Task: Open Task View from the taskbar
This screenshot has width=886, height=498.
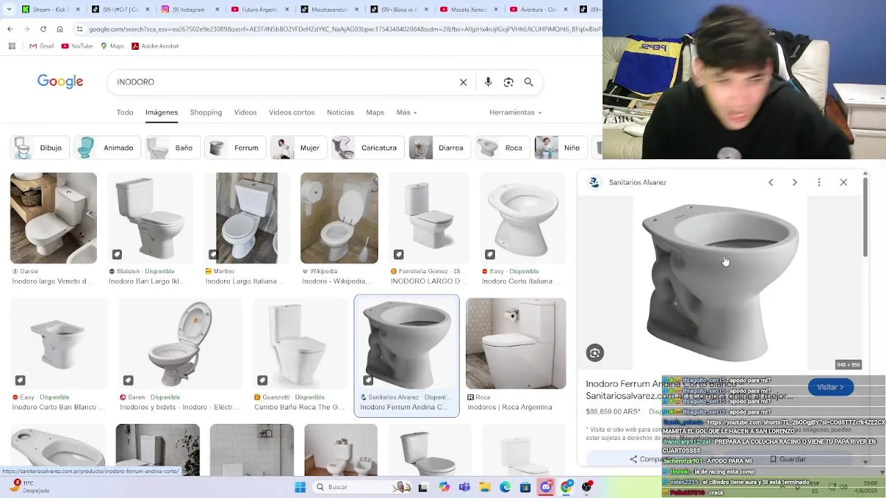Action: click(x=423, y=487)
